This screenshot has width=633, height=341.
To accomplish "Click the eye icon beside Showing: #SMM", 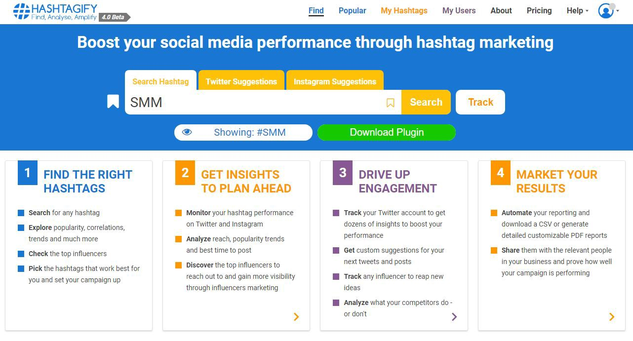I will [x=187, y=132].
